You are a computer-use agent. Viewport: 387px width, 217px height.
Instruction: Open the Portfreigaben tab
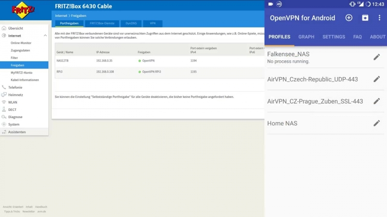tap(69, 23)
